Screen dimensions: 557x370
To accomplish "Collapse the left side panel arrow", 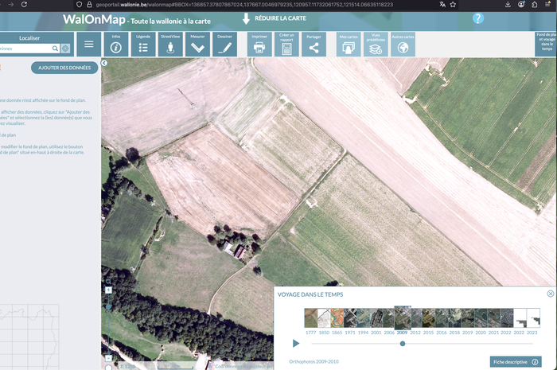I will (104, 63).
